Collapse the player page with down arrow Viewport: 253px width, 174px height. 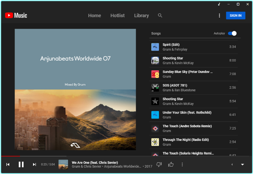(242, 164)
